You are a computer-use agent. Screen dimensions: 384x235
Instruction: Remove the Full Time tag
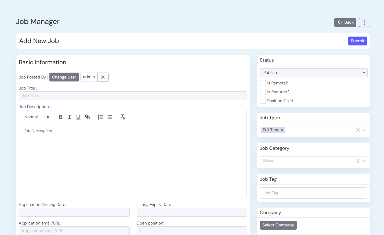pos(282,130)
